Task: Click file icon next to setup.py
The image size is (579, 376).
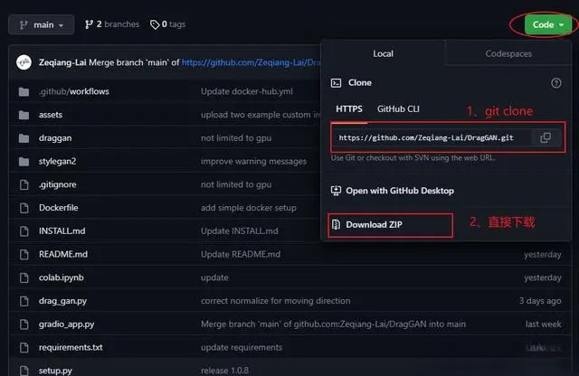Action: [x=24, y=371]
